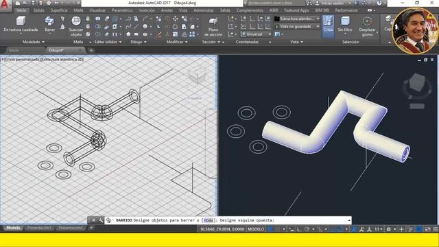This screenshot has width=439, height=247.
Task: Open the Vista no guardada view dropdown
Action: point(297,27)
